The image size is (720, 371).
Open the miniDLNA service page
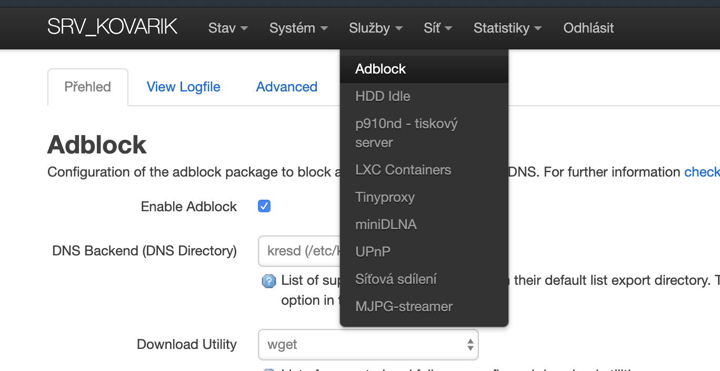tap(386, 224)
